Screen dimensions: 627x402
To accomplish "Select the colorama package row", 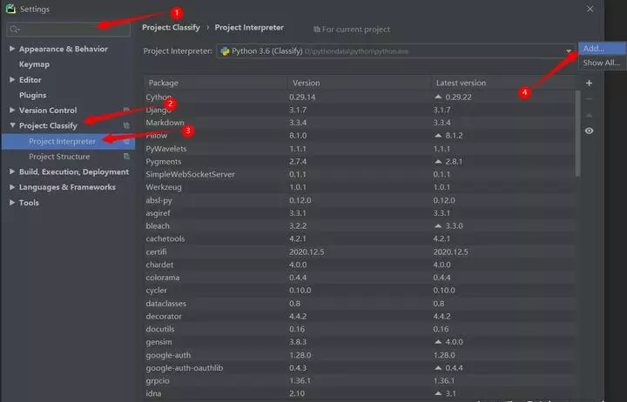I will (360, 278).
